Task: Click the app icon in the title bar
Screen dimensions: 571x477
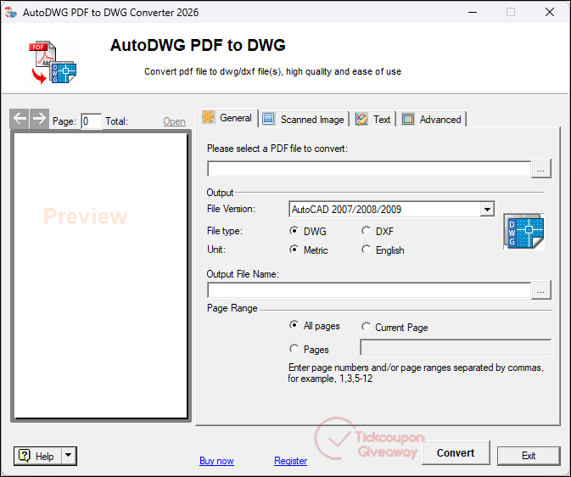Action: (10, 13)
